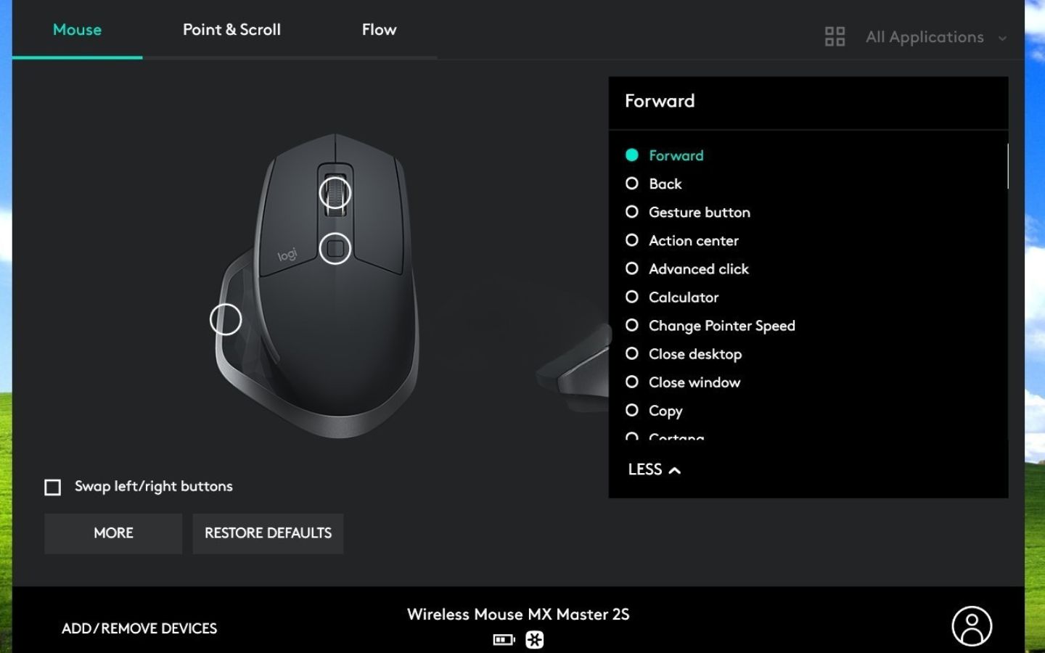This screenshot has height=653, width=1045.
Task: Click the action list scrollbar
Action: click(1007, 166)
